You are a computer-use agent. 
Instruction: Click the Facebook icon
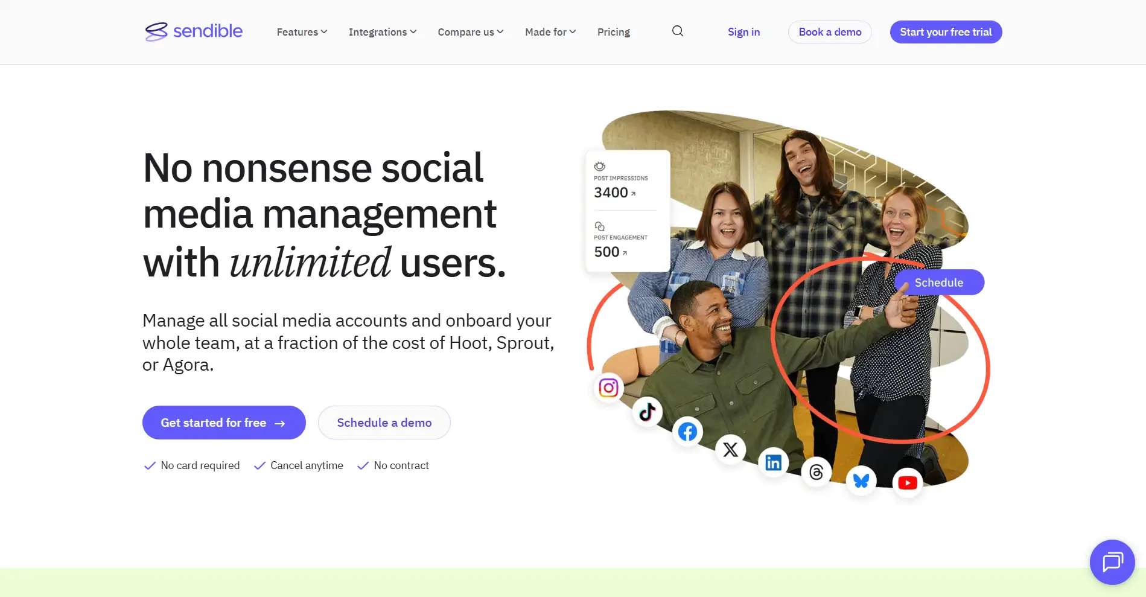coord(687,432)
